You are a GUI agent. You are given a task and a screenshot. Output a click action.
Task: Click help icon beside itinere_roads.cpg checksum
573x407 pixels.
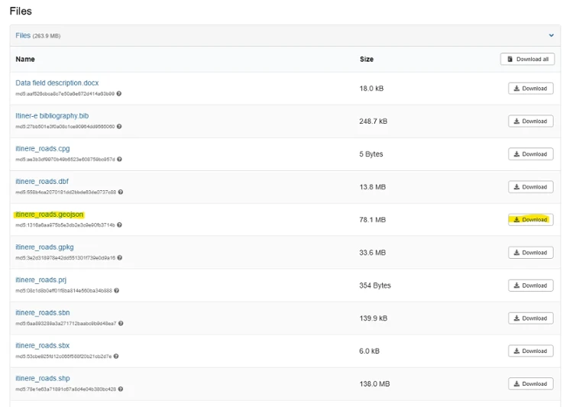[119, 160]
